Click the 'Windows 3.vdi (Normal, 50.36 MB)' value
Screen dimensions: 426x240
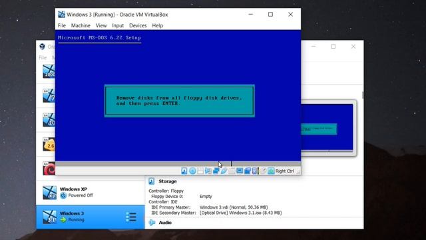click(234, 207)
